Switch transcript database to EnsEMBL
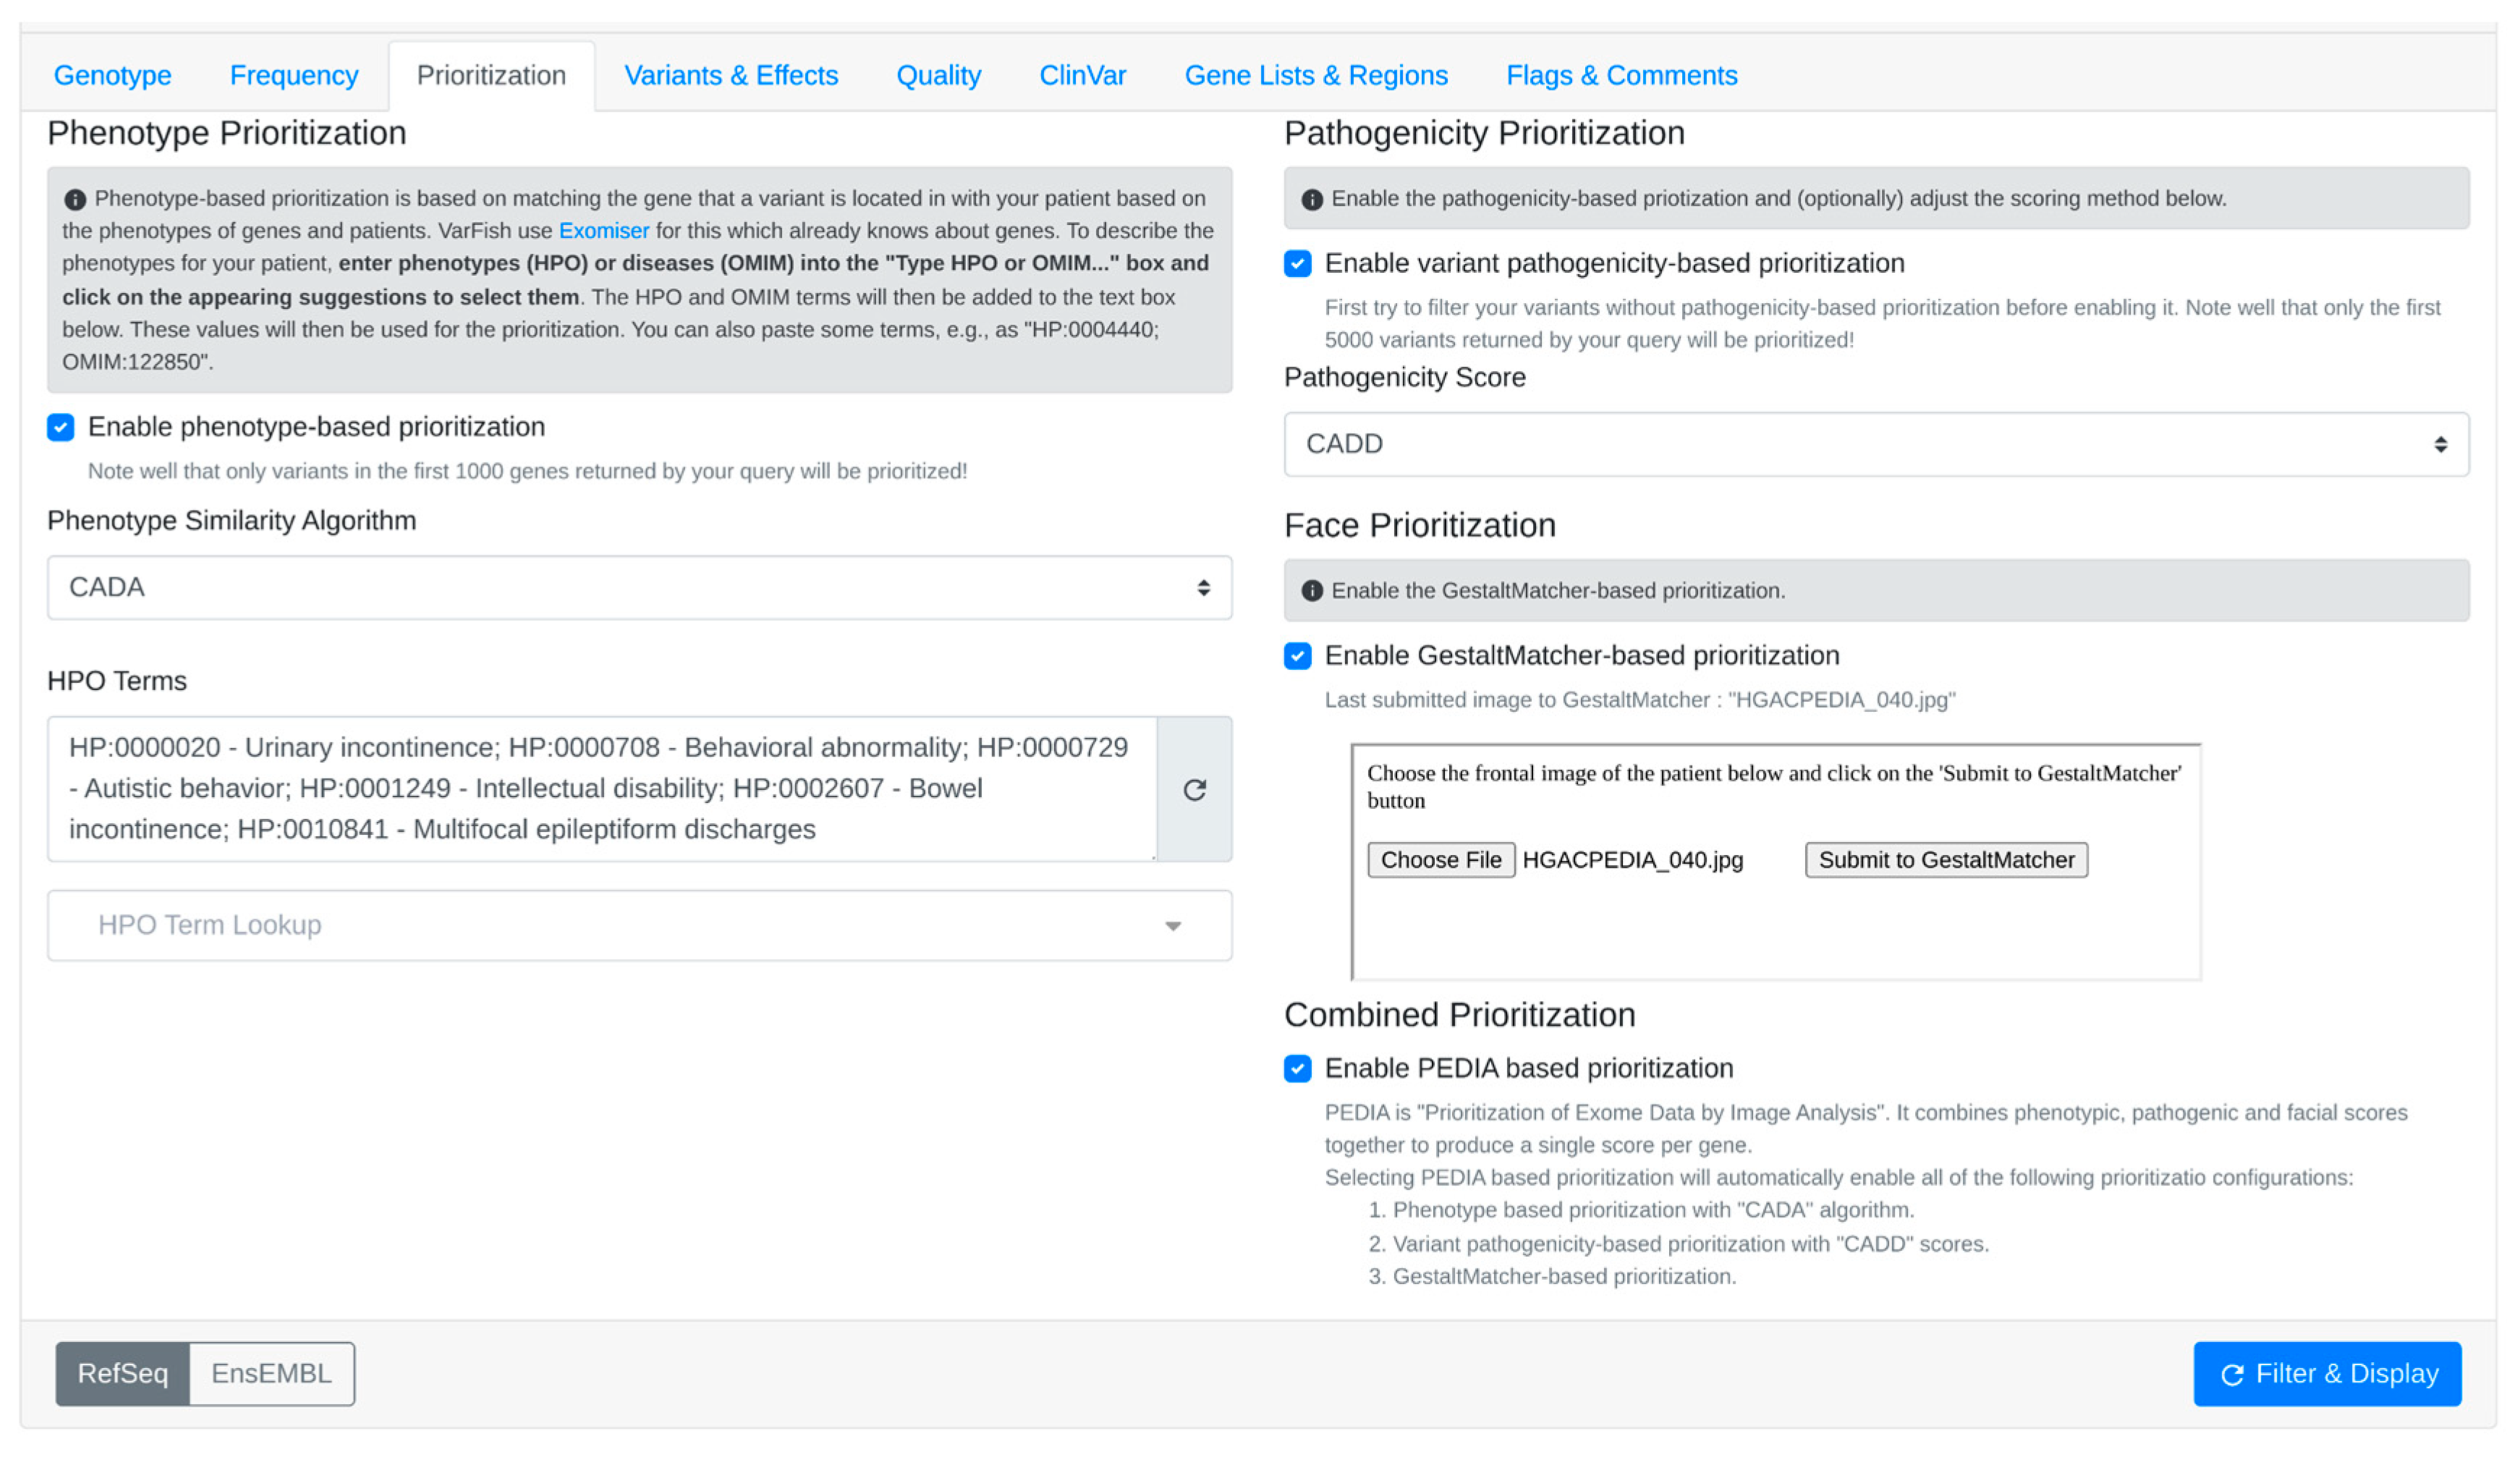The width and height of the screenshot is (2520, 1457). 271,1373
